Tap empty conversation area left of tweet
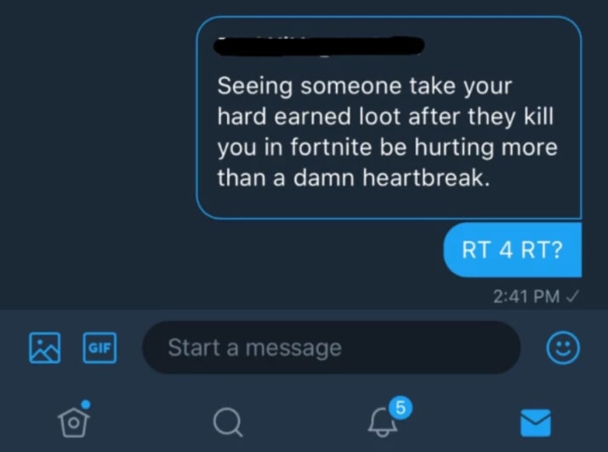Screen dimensions: 608x452 [97, 155]
